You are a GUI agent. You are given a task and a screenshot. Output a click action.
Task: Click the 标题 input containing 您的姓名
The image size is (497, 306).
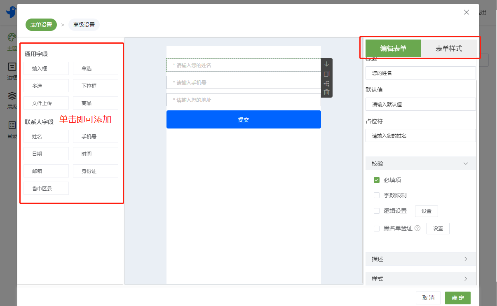tap(421, 73)
